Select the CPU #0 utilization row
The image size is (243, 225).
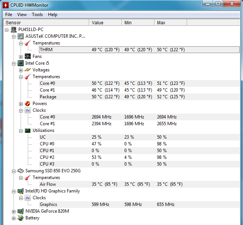(x=139, y=144)
